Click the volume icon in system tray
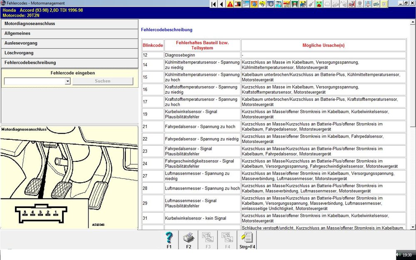Screen dimensions: 416x260 click(x=398, y=255)
